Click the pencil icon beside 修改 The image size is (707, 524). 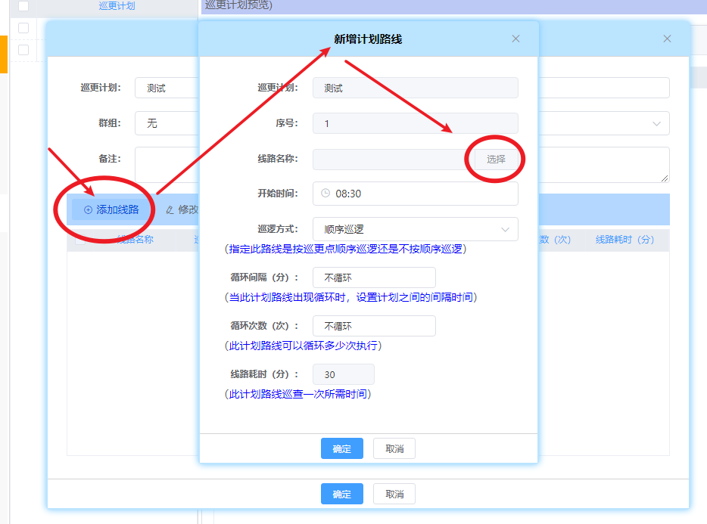pyautogui.click(x=170, y=209)
